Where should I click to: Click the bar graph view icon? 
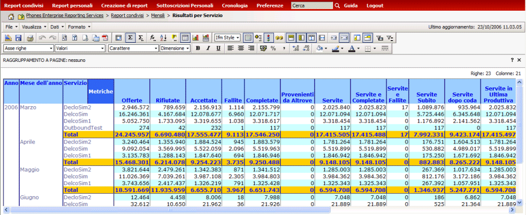[x=195, y=38]
